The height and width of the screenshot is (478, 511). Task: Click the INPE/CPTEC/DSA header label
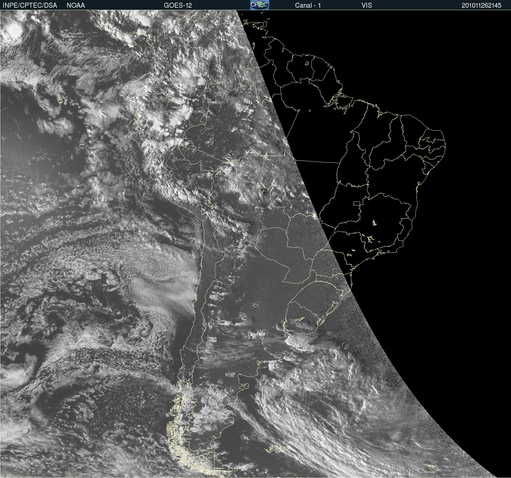pos(30,5)
